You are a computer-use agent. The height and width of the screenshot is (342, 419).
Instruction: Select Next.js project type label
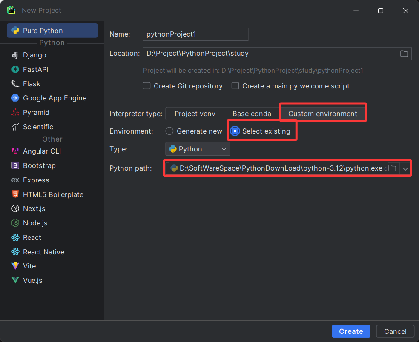coord(34,208)
